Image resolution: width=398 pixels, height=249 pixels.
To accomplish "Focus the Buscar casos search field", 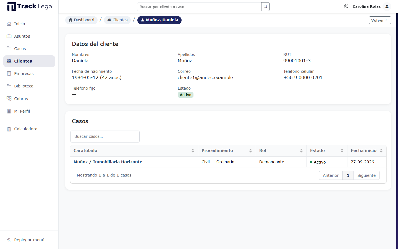I will coord(105,136).
